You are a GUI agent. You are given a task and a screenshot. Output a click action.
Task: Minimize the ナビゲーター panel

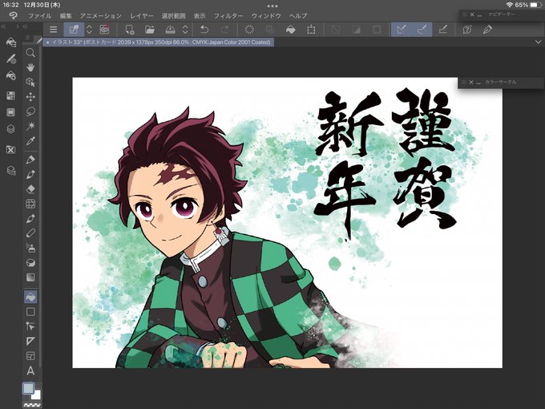click(x=480, y=15)
